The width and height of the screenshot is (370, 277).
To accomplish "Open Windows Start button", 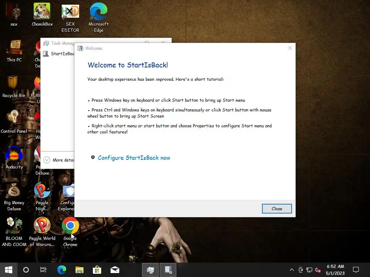I will [x=9, y=270].
